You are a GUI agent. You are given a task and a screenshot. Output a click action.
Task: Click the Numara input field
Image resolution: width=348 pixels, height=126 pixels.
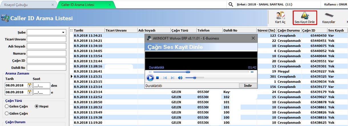coord(46,53)
